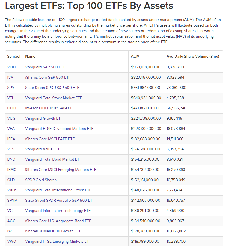Select the VWO ticker link
The height and width of the screenshot is (246, 227).
(x=12, y=241)
